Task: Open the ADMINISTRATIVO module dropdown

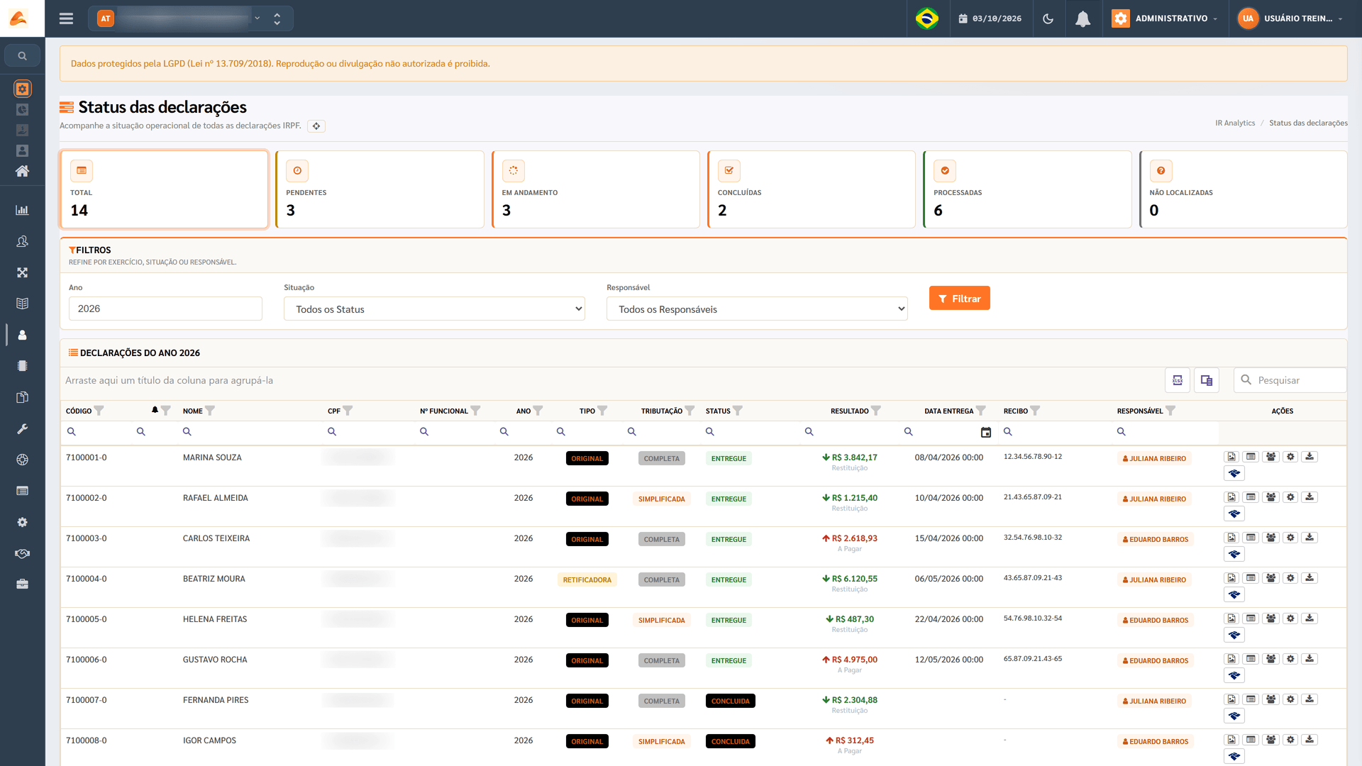Action: [x=1164, y=18]
